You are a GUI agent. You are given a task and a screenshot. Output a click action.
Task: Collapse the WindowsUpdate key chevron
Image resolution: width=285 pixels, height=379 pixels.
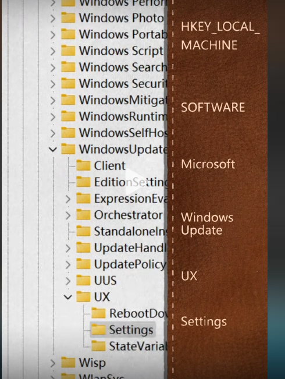coord(53,150)
